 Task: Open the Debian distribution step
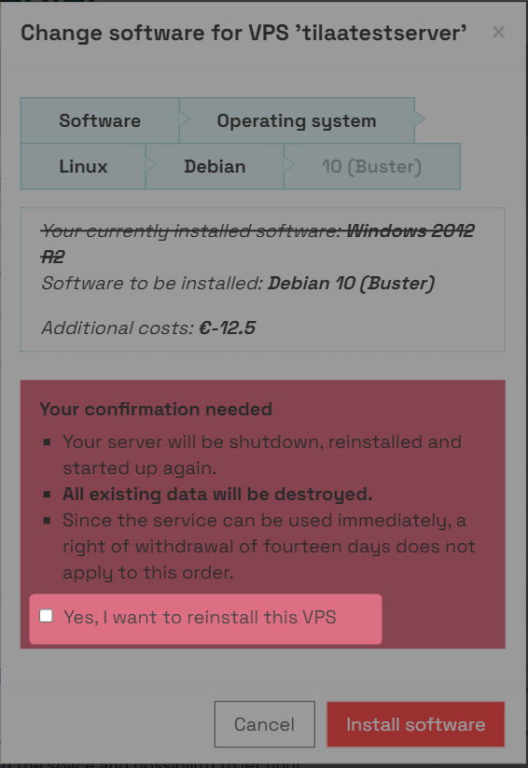(x=215, y=166)
